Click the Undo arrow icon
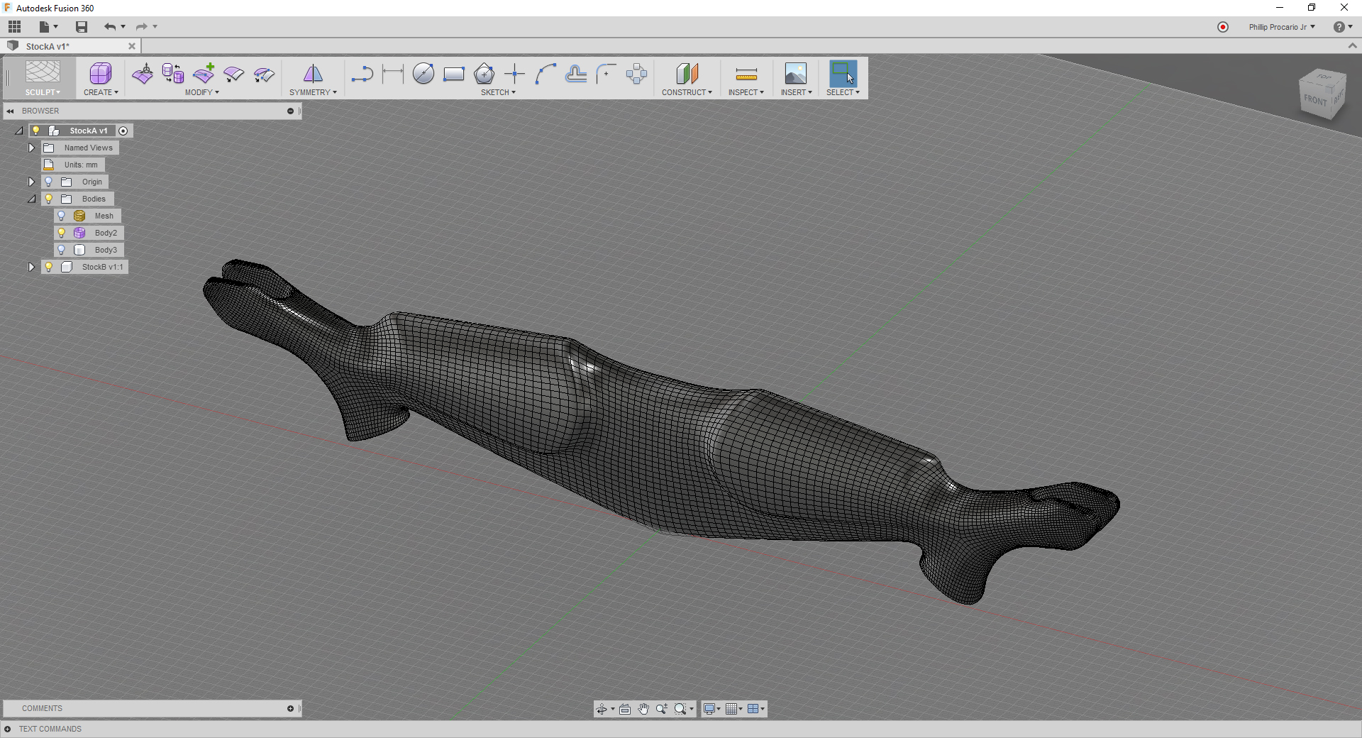This screenshot has height=738, width=1362. [x=109, y=27]
